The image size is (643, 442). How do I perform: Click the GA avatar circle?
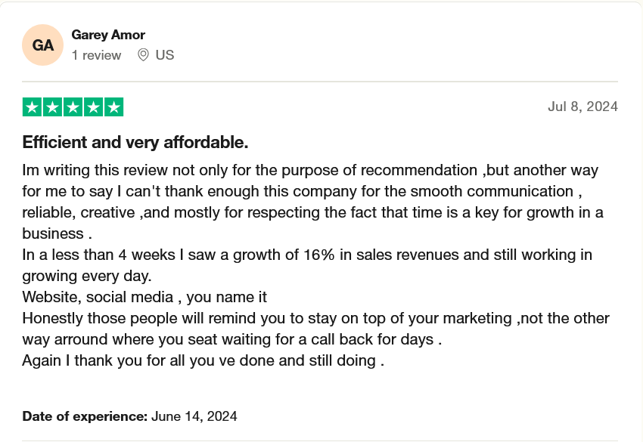(43, 45)
